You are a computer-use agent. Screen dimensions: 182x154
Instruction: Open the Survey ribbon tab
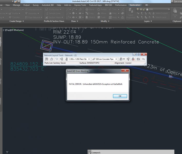point(36,5)
